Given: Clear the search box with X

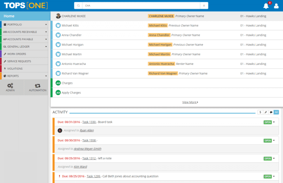Looking at the screenshot, I should point(204,6).
